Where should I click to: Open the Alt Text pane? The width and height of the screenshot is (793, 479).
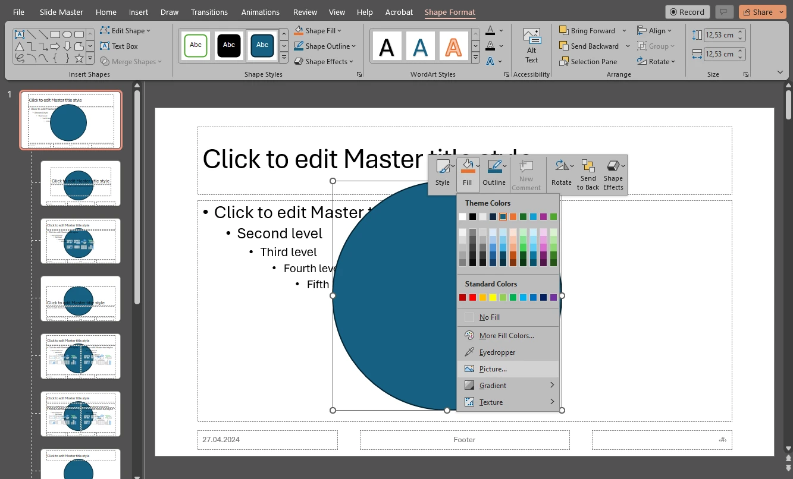pos(531,46)
